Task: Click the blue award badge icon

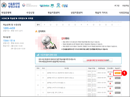Action: click(58, 5)
